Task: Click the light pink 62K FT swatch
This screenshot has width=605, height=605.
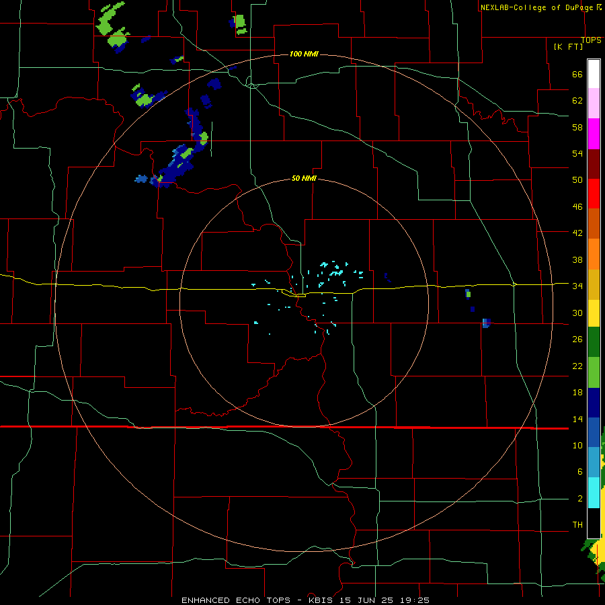Action: (x=594, y=104)
